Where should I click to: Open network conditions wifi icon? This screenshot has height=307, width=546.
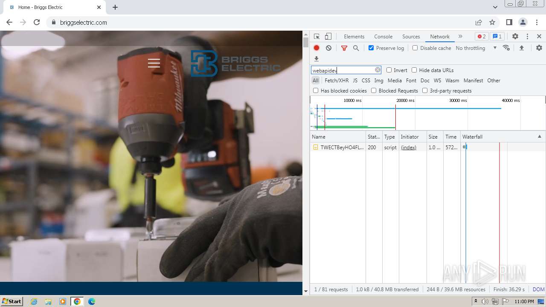506,48
